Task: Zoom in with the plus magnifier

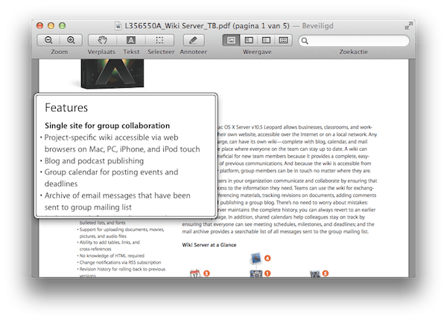Action: point(71,40)
